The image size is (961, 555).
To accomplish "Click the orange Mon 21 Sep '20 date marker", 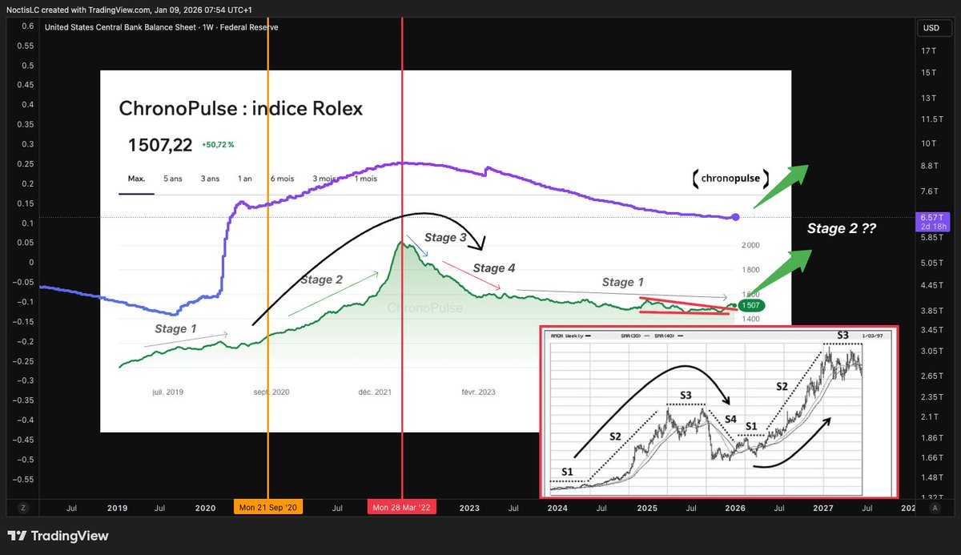I will (268, 508).
